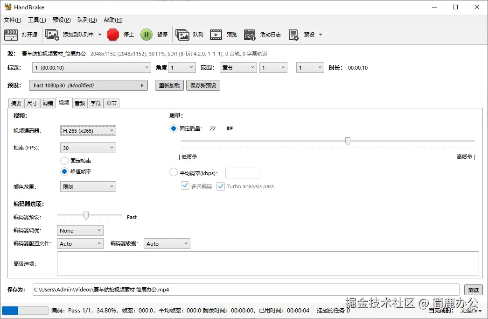This screenshot has width=488, height=319.
Task: Maximize the HandBrake window
Action: (455, 7)
